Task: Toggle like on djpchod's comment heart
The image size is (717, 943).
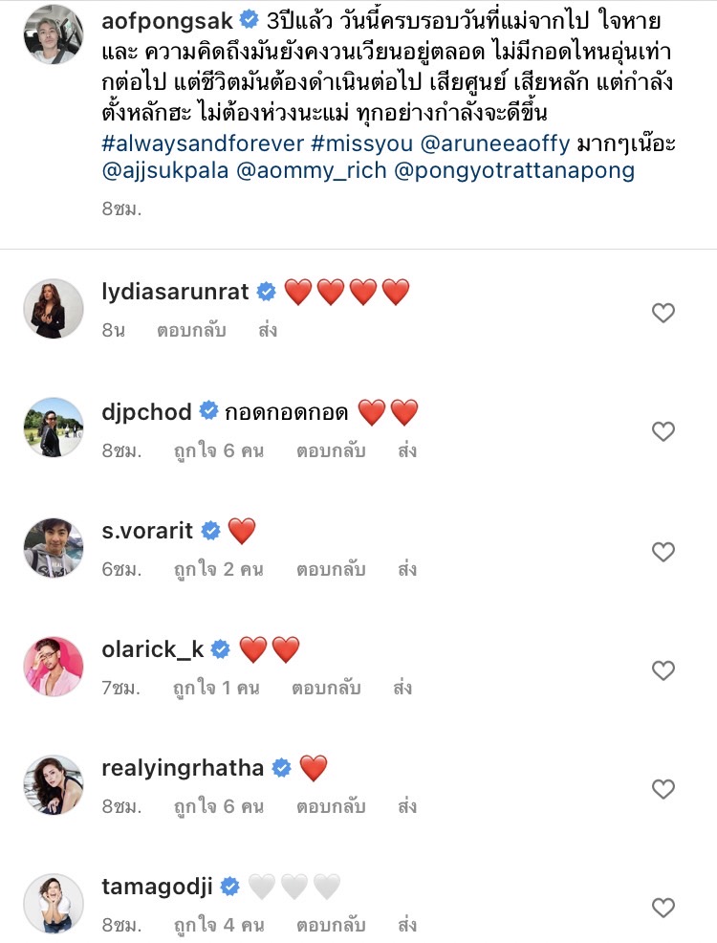Action: (663, 431)
